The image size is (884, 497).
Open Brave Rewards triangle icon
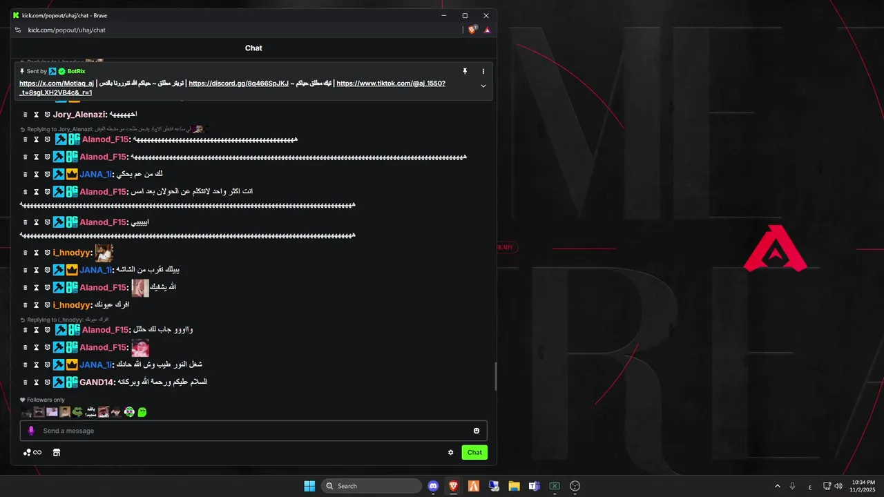pyautogui.click(x=487, y=30)
